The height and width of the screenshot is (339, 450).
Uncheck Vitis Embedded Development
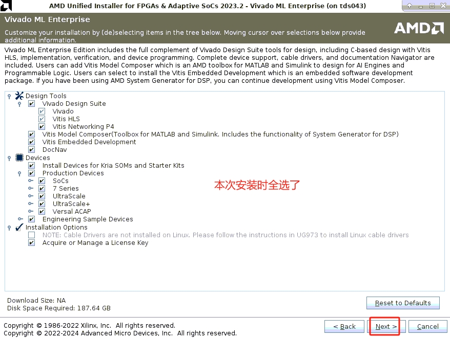32,142
